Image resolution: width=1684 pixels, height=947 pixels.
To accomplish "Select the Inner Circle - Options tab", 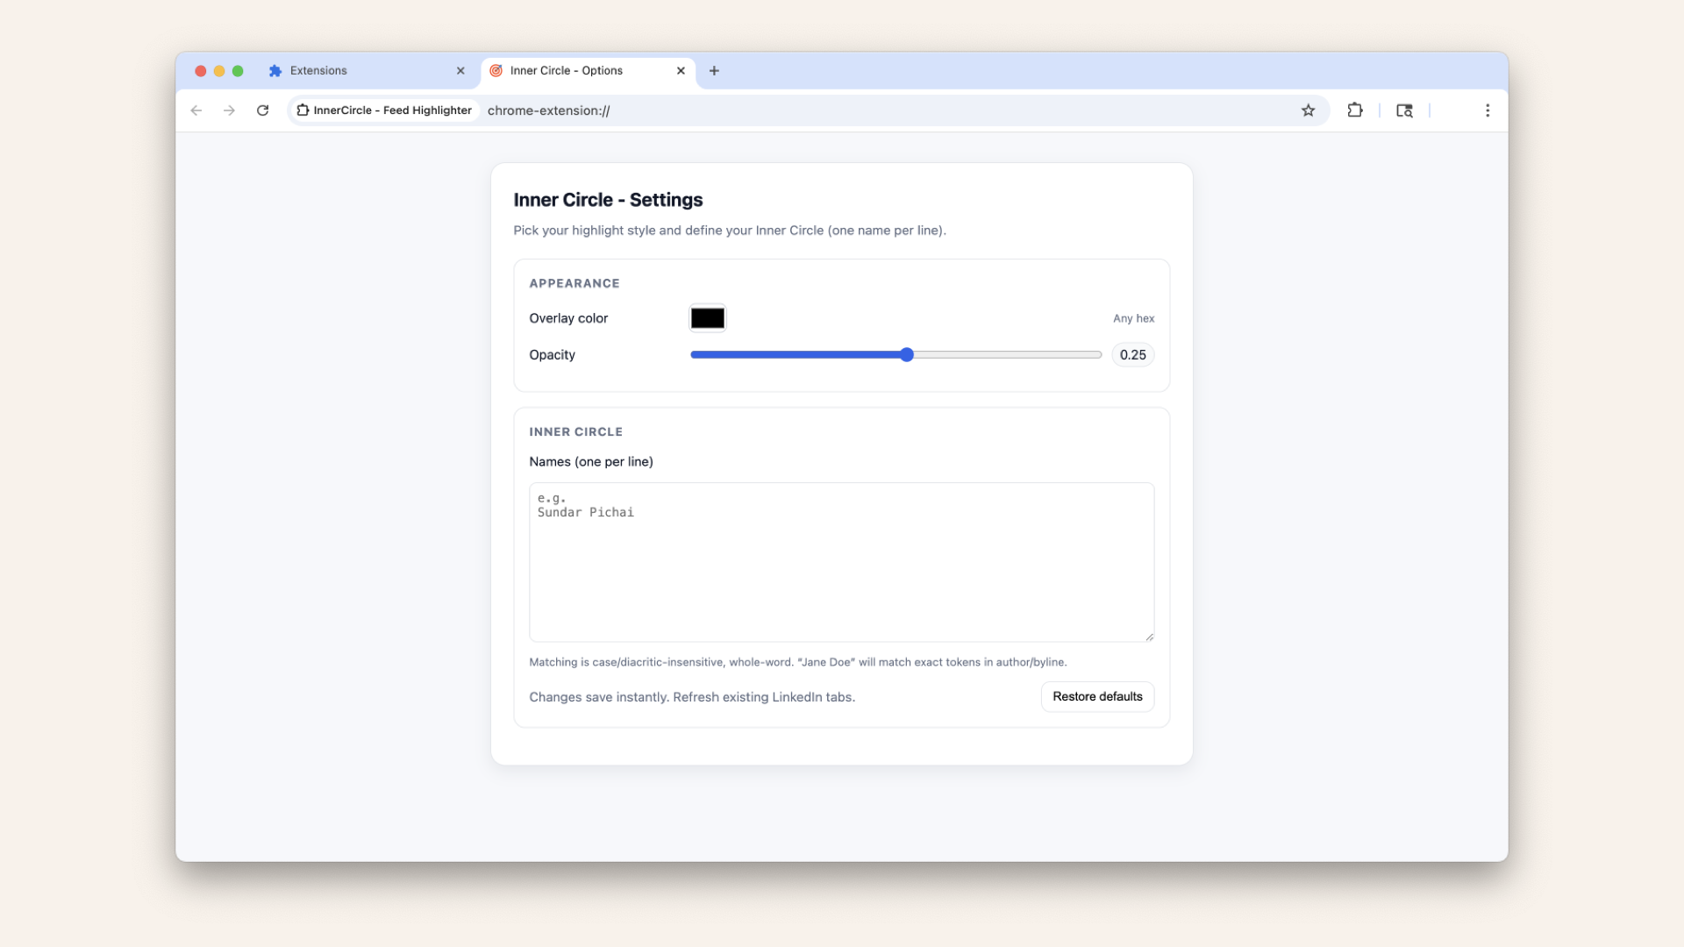I will pyautogui.click(x=588, y=71).
